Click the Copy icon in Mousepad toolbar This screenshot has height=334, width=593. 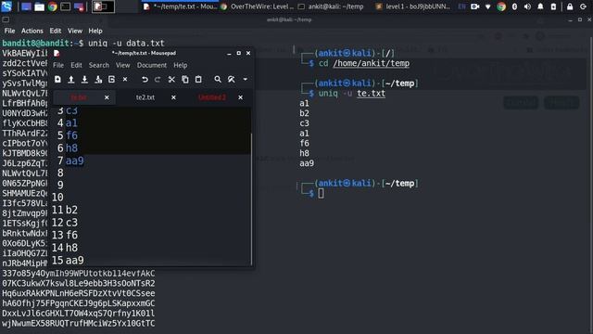click(x=185, y=79)
